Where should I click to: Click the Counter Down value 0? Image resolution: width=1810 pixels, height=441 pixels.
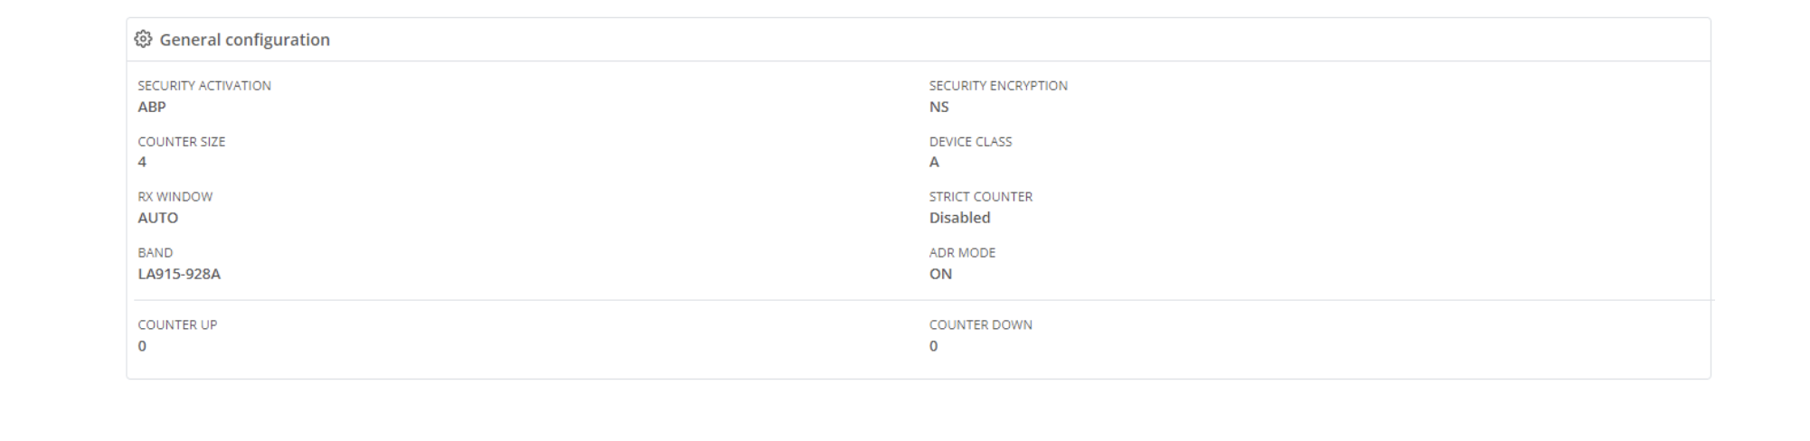tap(934, 346)
